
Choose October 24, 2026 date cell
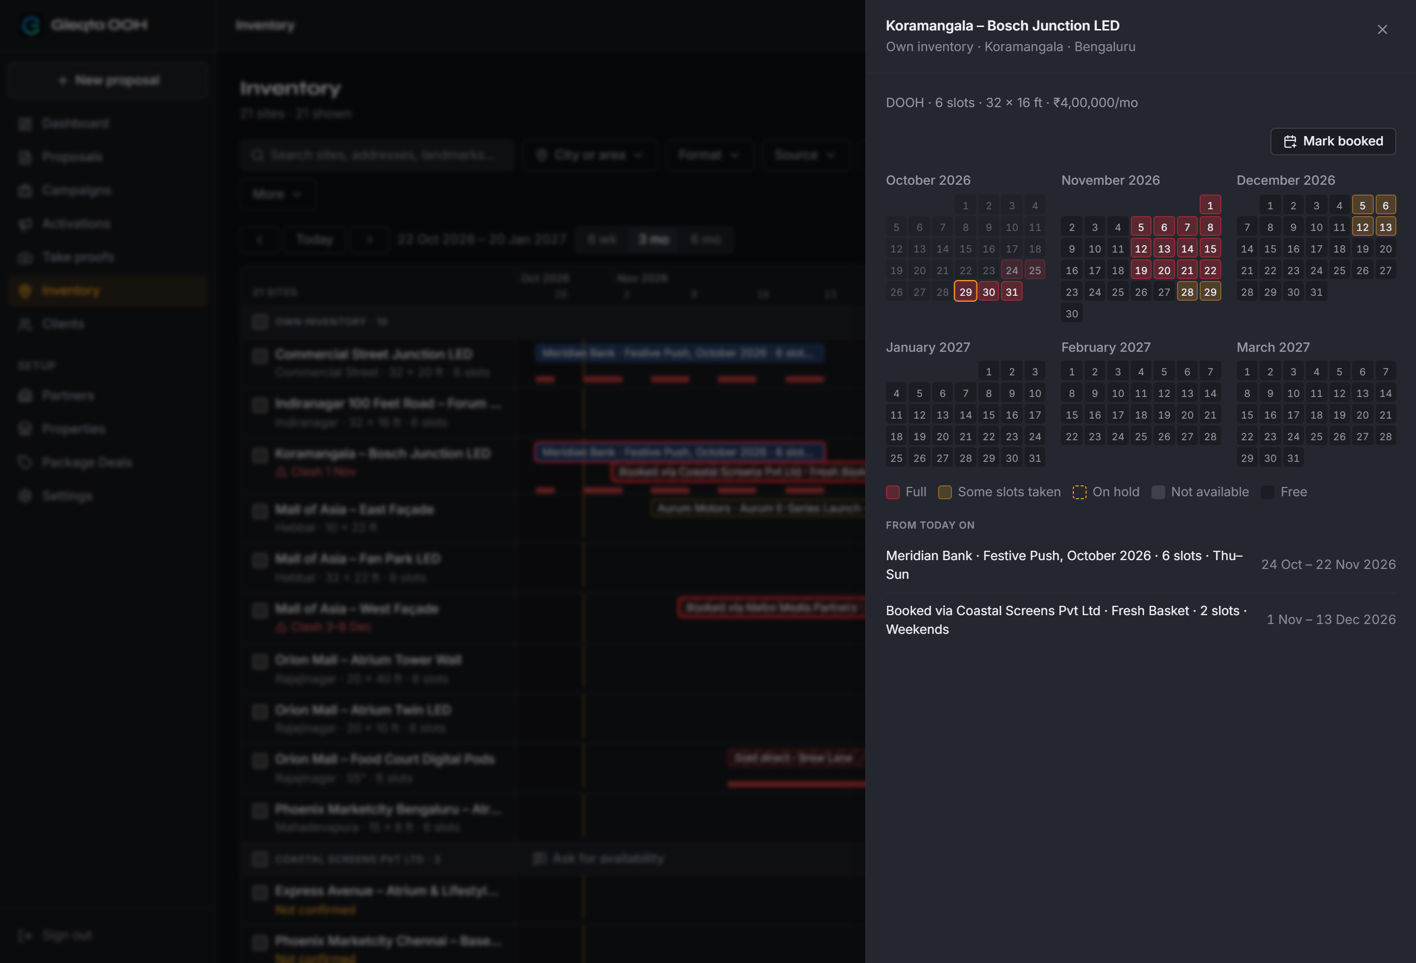pos(1011,270)
